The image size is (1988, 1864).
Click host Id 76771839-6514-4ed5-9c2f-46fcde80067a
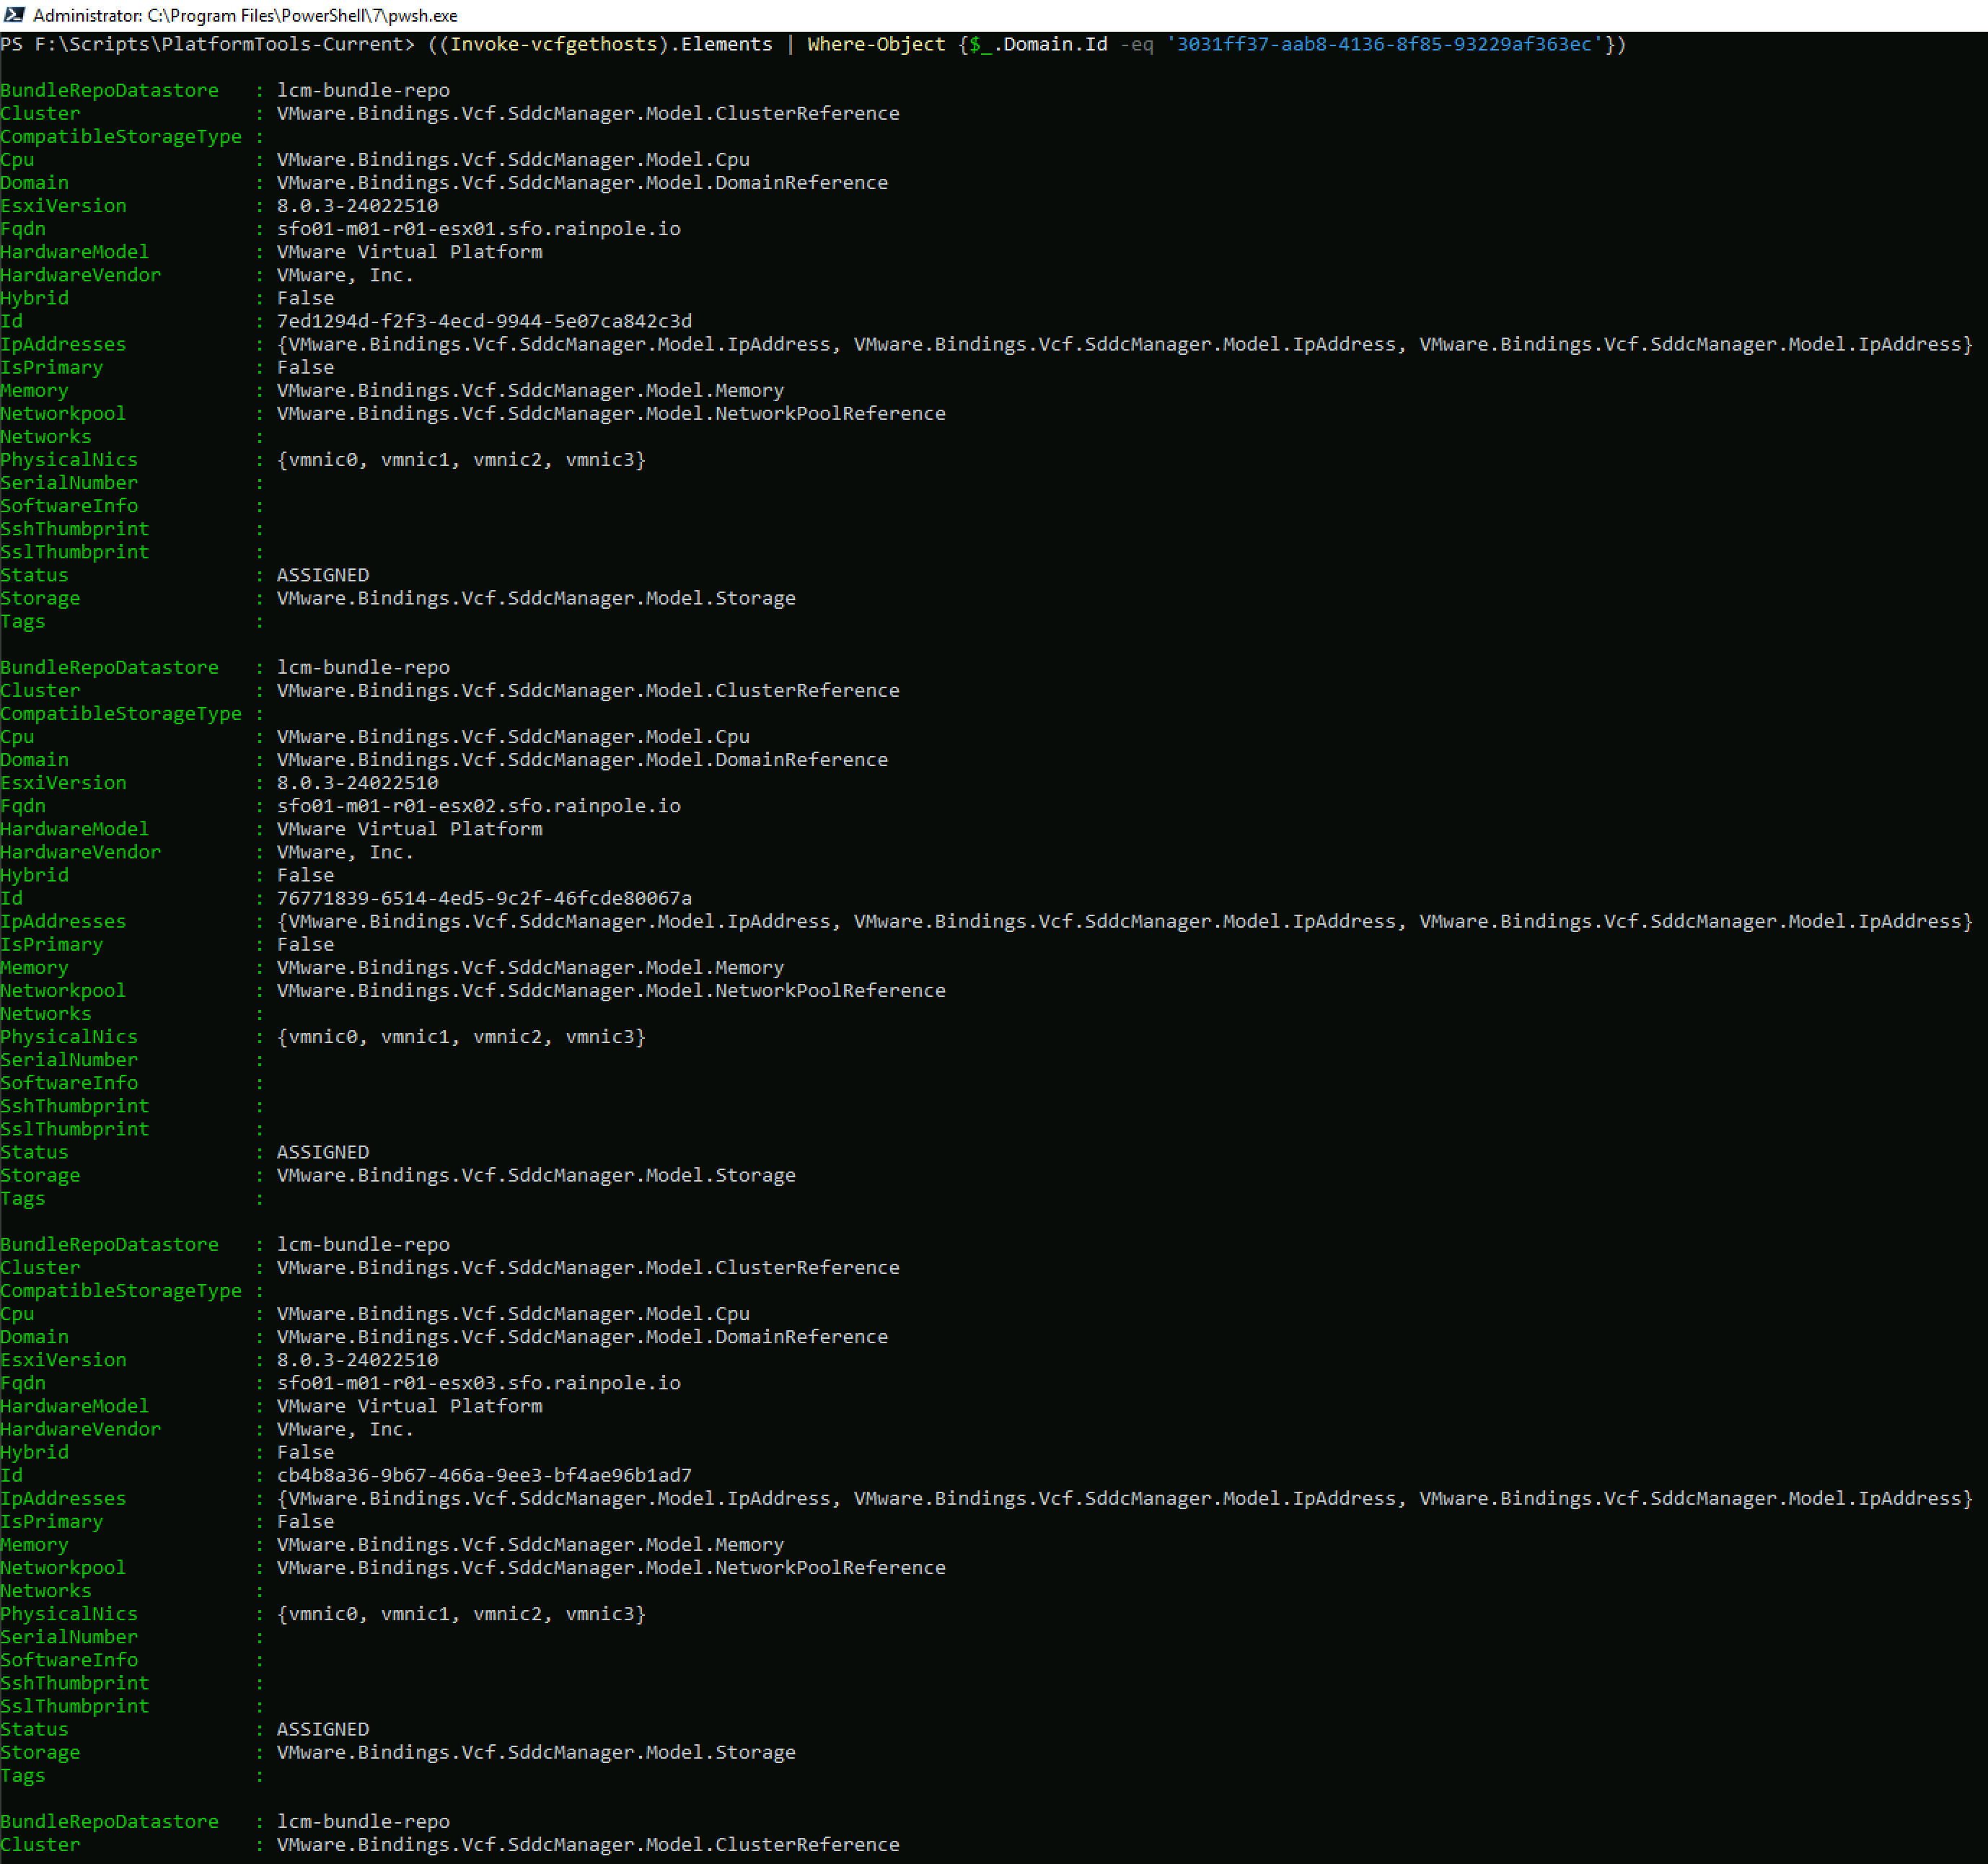pyautogui.click(x=484, y=898)
